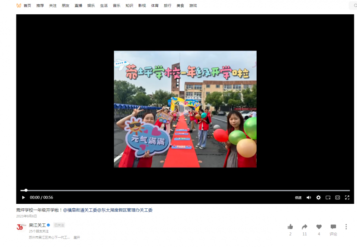Click the site logo icon beside 首页
Image resolution: width=357 pixels, height=247 pixels.
(x=19, y=5)
